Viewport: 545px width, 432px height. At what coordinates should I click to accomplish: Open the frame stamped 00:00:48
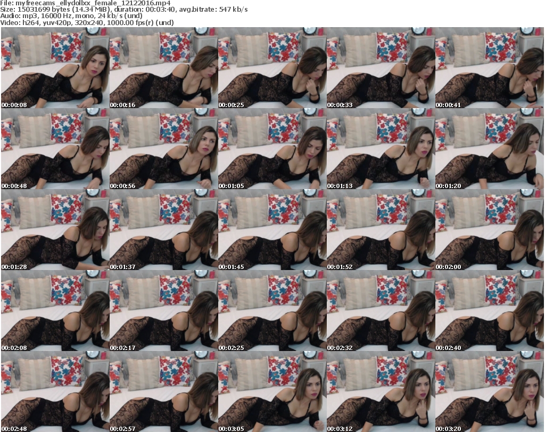tap(55, 149)
